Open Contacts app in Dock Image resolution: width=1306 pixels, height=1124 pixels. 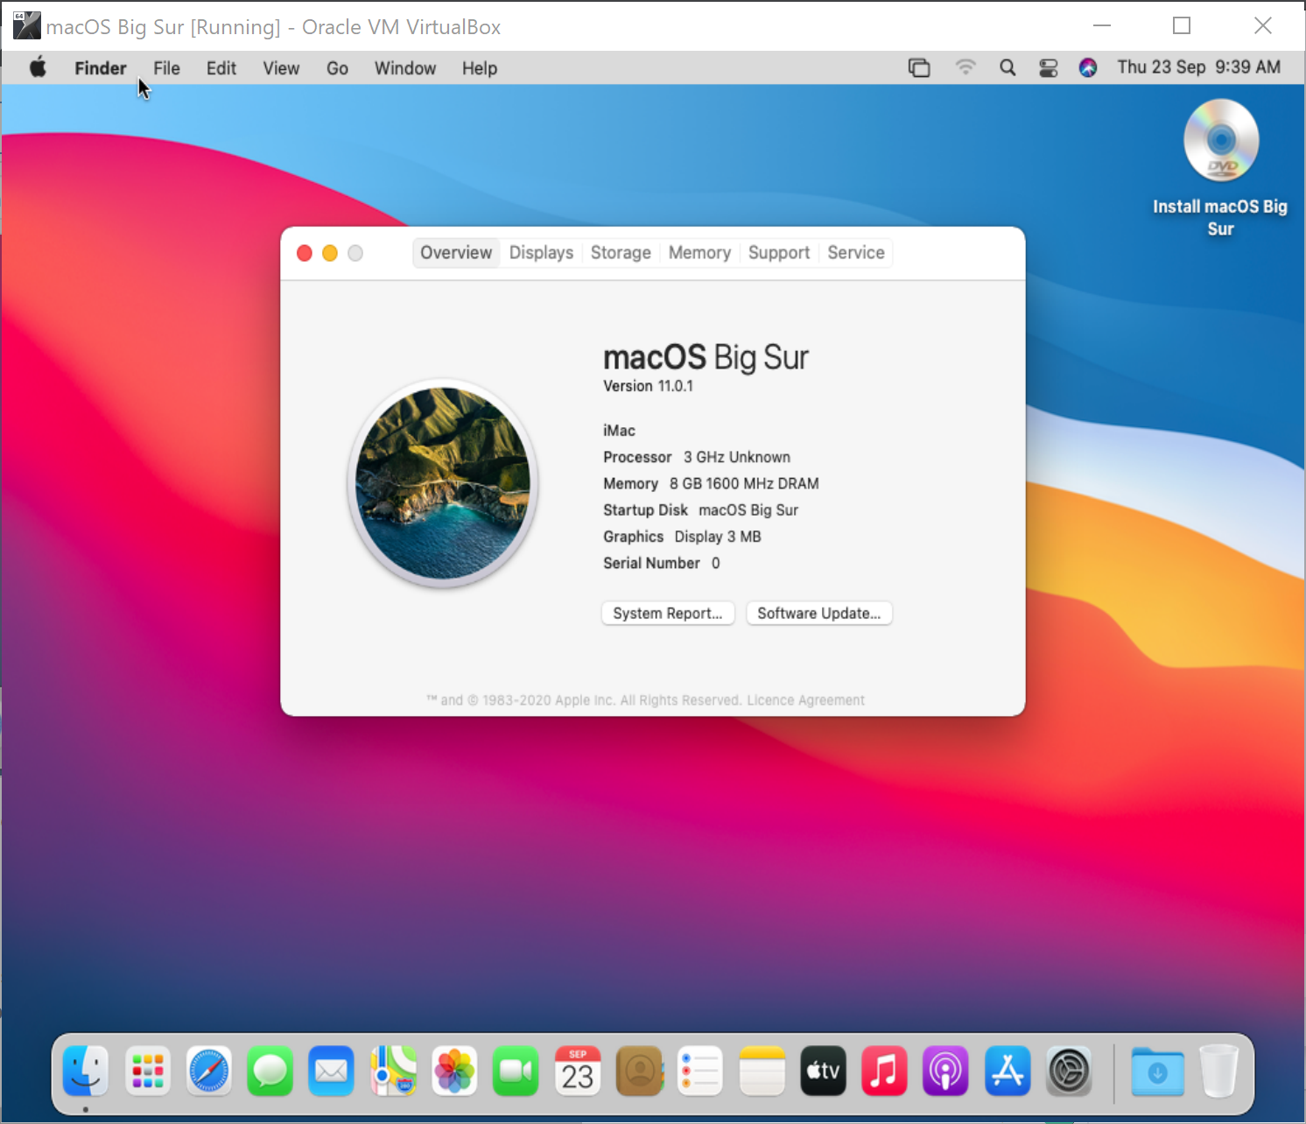(639, 1070)
